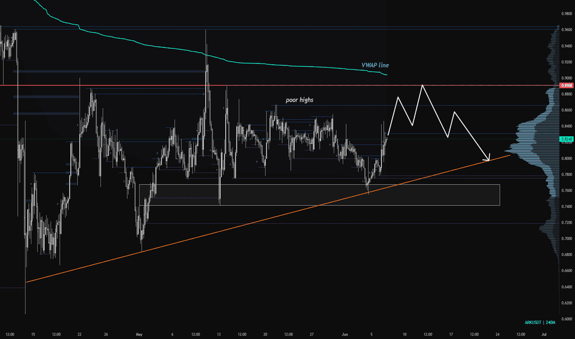This screenshot has width=575, height=339.
Task: Click the 0.6200 price axis label
Action: 566,303
